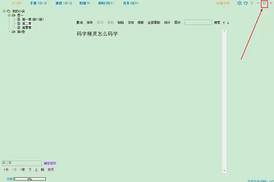
Task: Click the 字数 progress bar at 5%
Action: pyautogui.click(x=30, y=179)
